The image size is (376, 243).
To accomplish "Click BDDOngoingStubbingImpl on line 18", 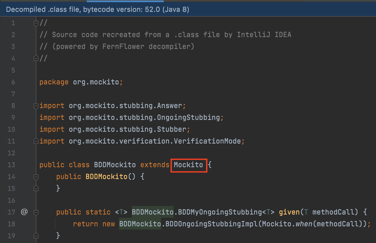I will (212, 224).
